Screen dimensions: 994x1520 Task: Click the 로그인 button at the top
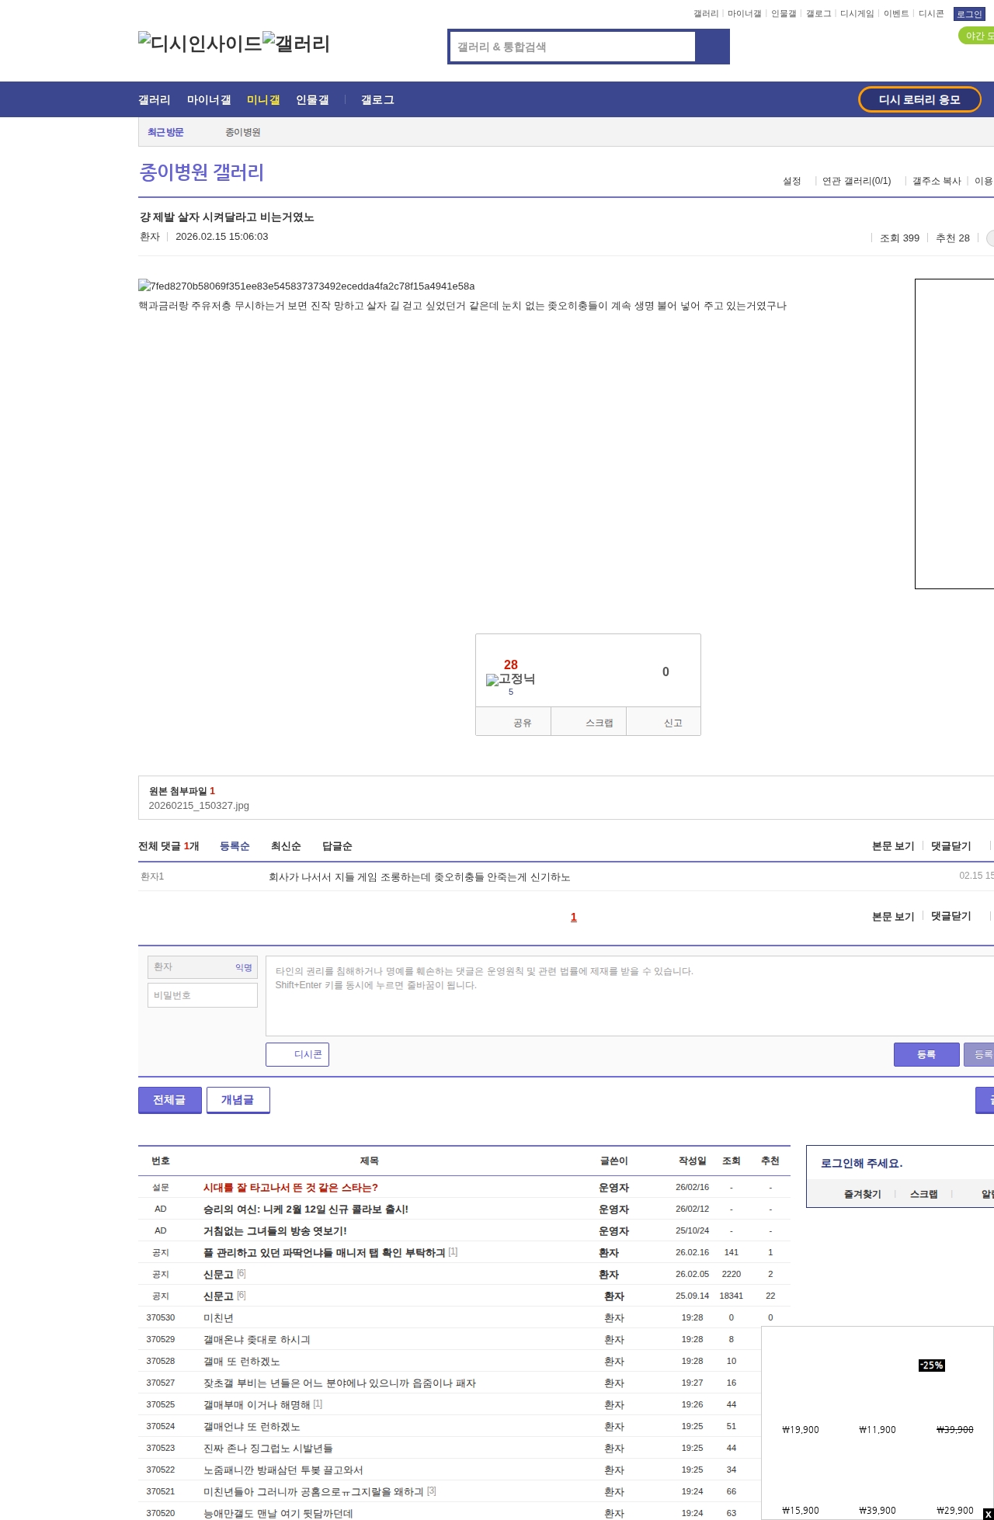pyautogui.click(x=969, y=14)
